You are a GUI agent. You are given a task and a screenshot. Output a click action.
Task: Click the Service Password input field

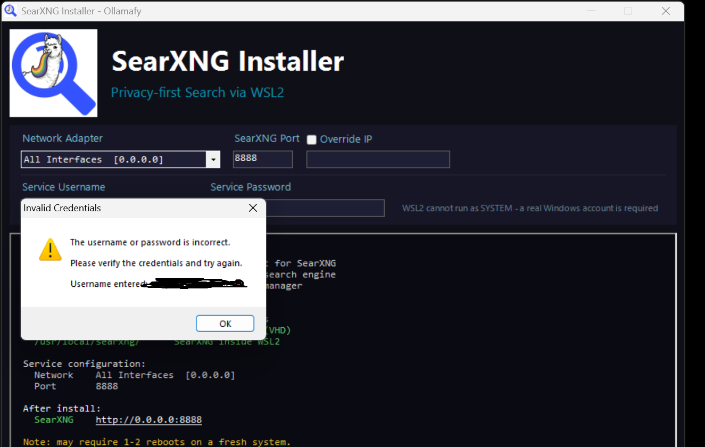(325, 208)
